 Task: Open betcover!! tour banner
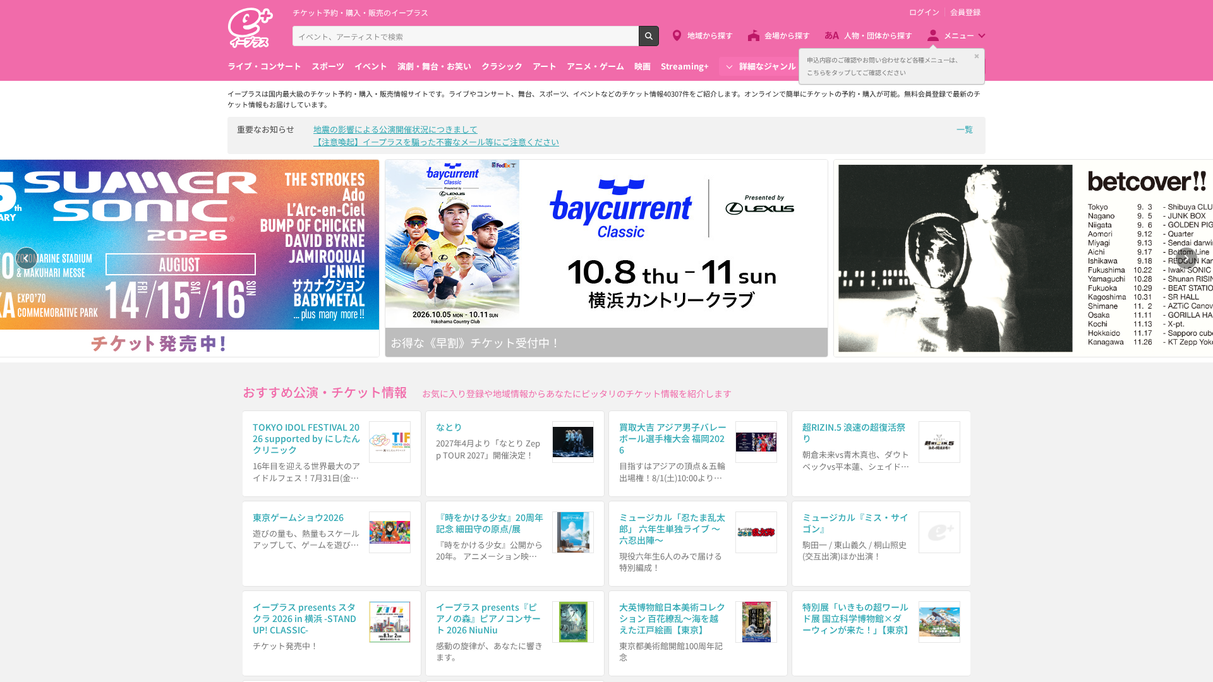[1023, 258]
